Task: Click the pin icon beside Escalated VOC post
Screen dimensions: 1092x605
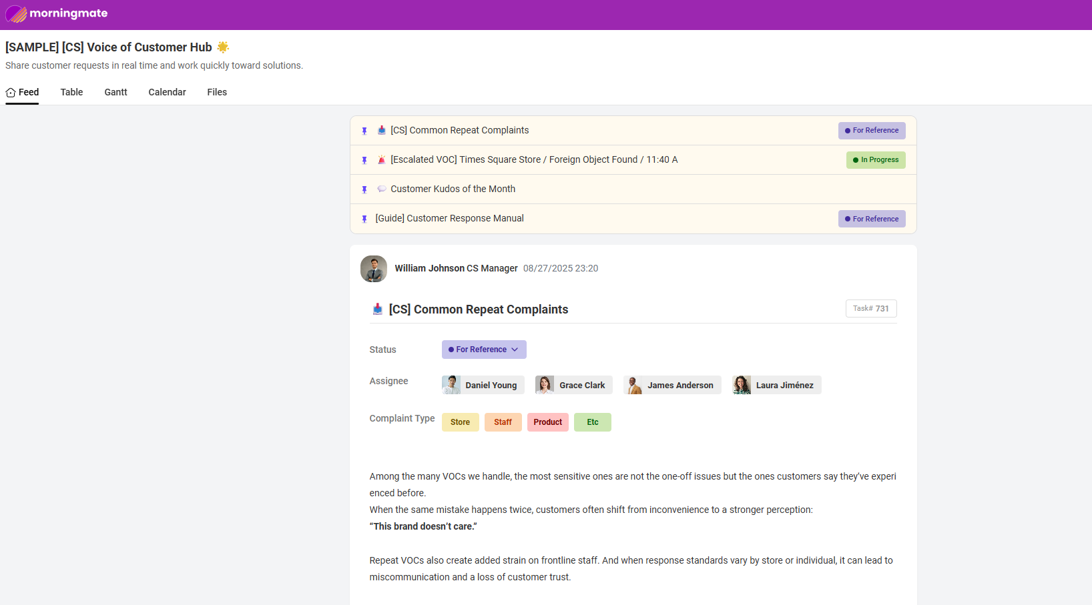Action: (x=364, y=160)
